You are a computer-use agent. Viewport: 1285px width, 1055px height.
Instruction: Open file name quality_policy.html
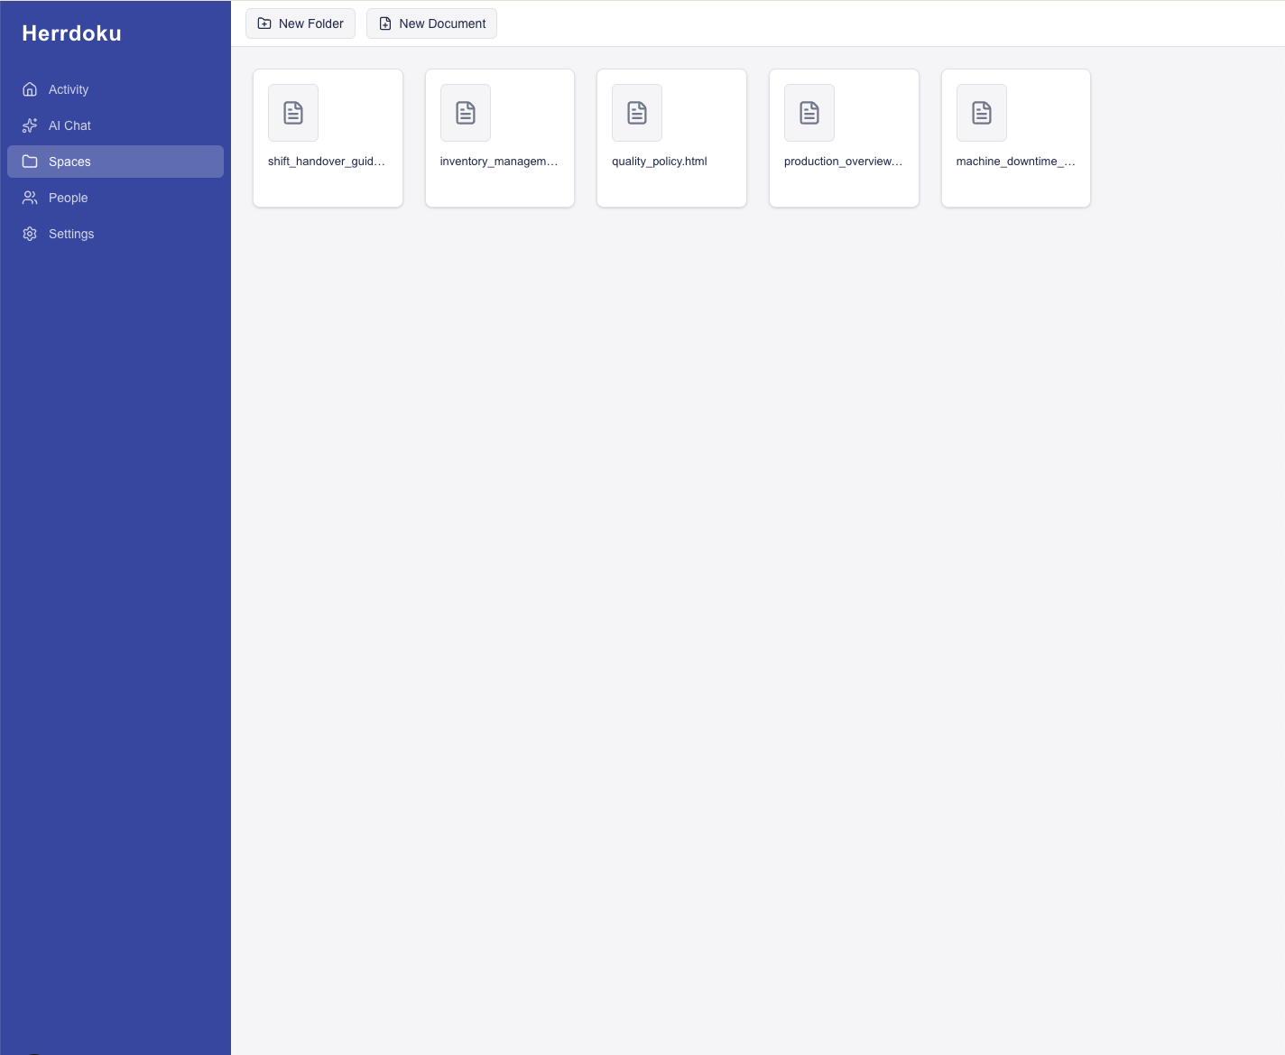click(x=659, y=162)
